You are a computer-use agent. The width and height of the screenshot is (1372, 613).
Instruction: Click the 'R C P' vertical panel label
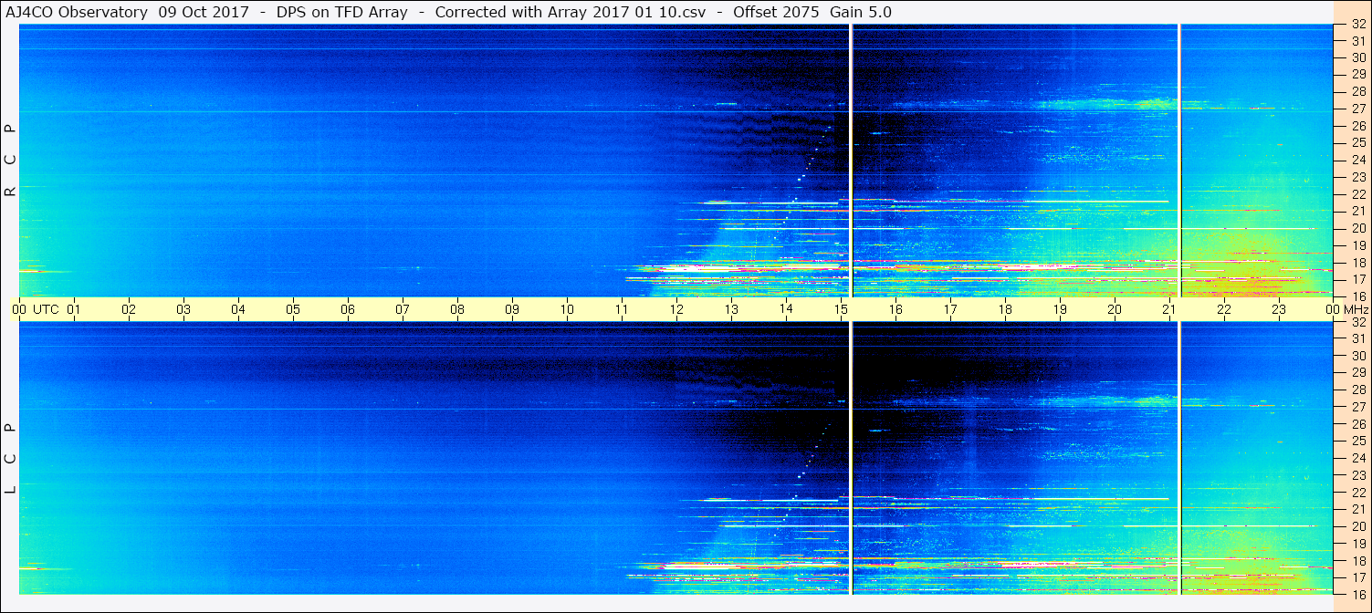coord(11,161)
